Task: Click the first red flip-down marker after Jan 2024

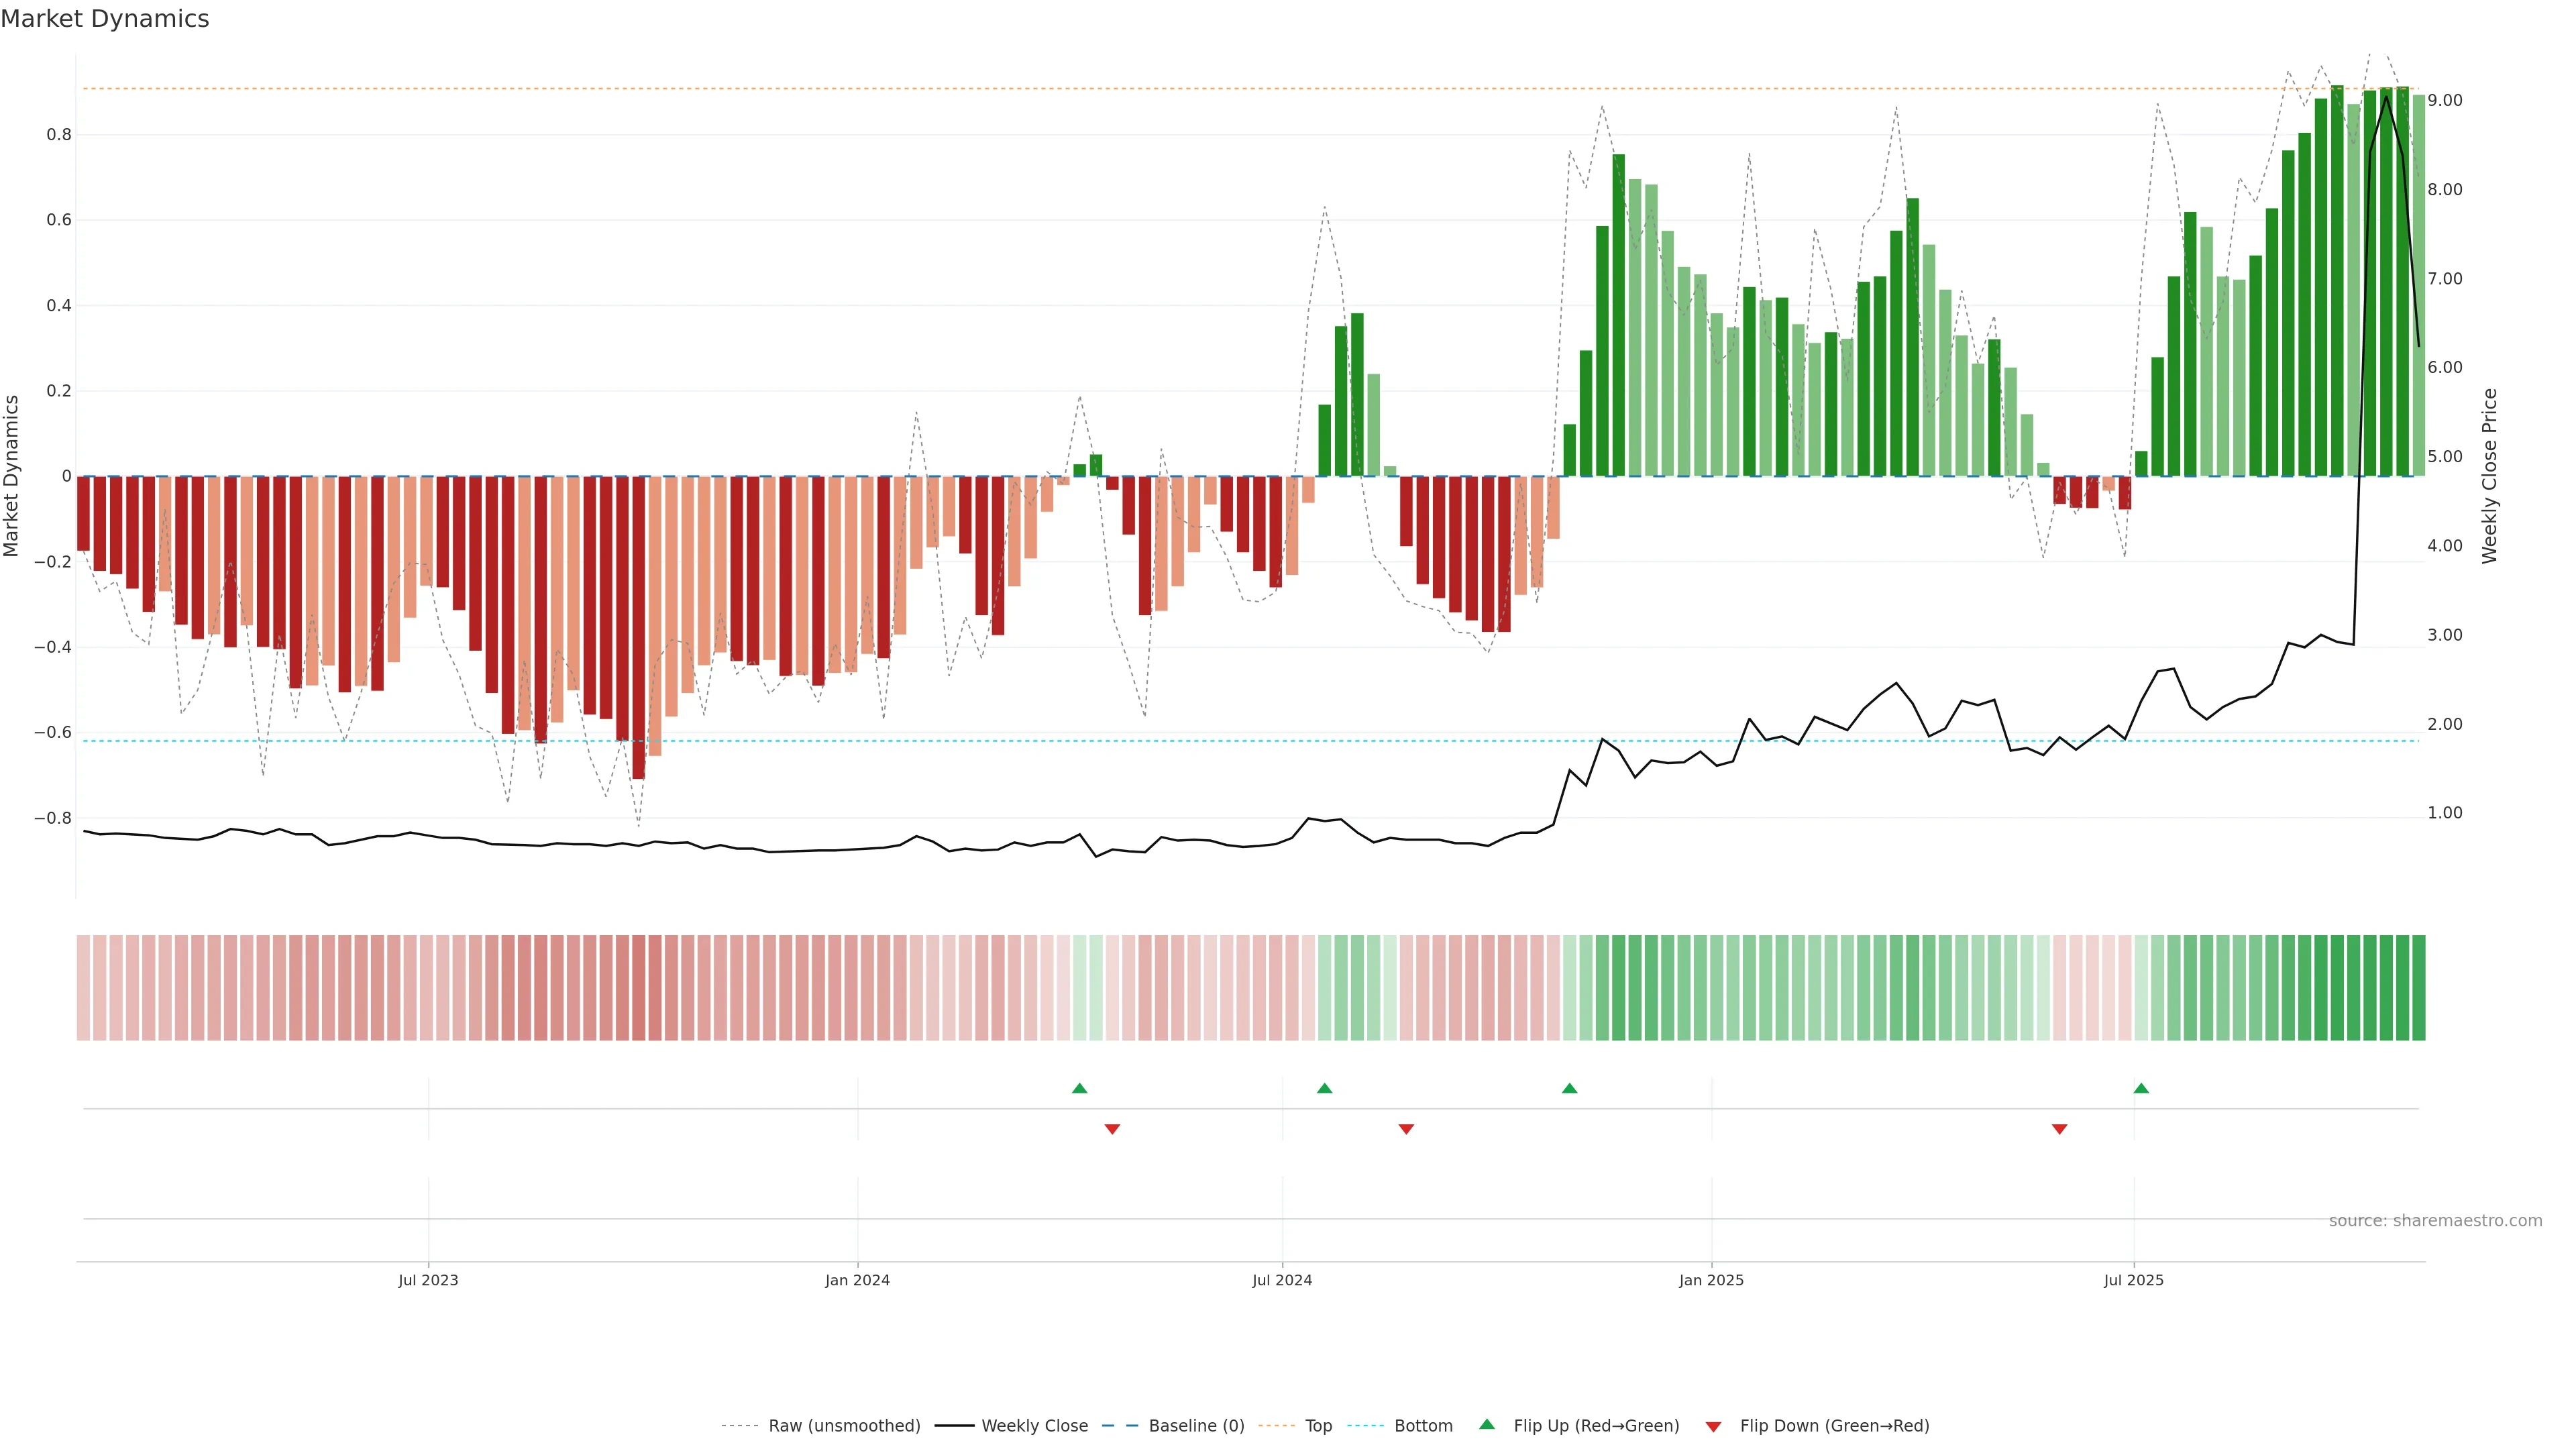Action: click(x=1112, y=1129)
